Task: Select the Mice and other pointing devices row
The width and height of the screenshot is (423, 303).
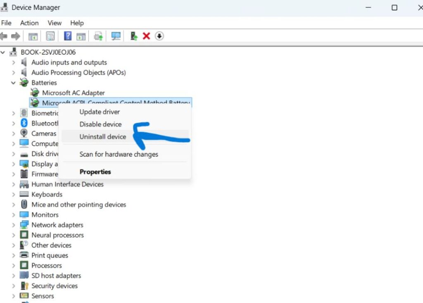Action: (x=79, y=205)
